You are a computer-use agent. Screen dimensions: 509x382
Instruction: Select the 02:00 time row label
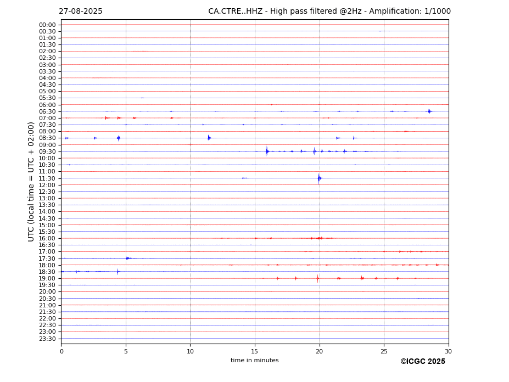click(47, 51)
